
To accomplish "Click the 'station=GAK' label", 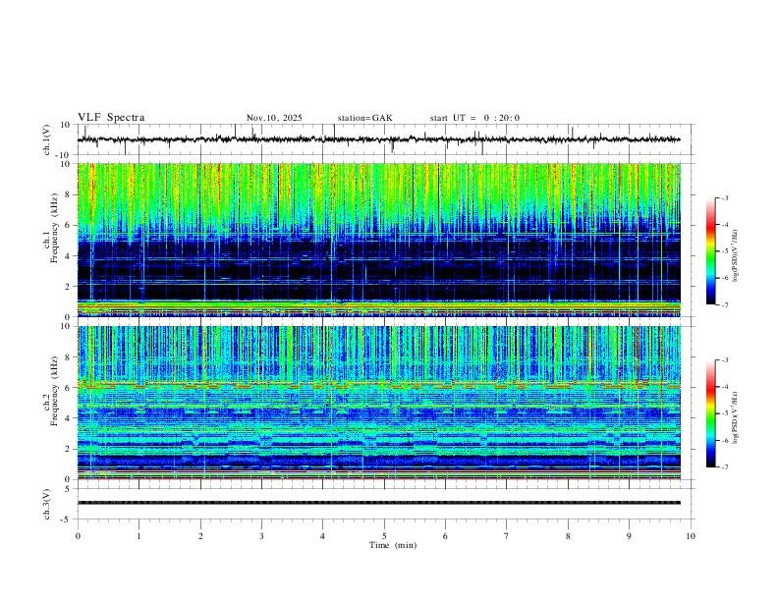I will click(x=364, y=118).
